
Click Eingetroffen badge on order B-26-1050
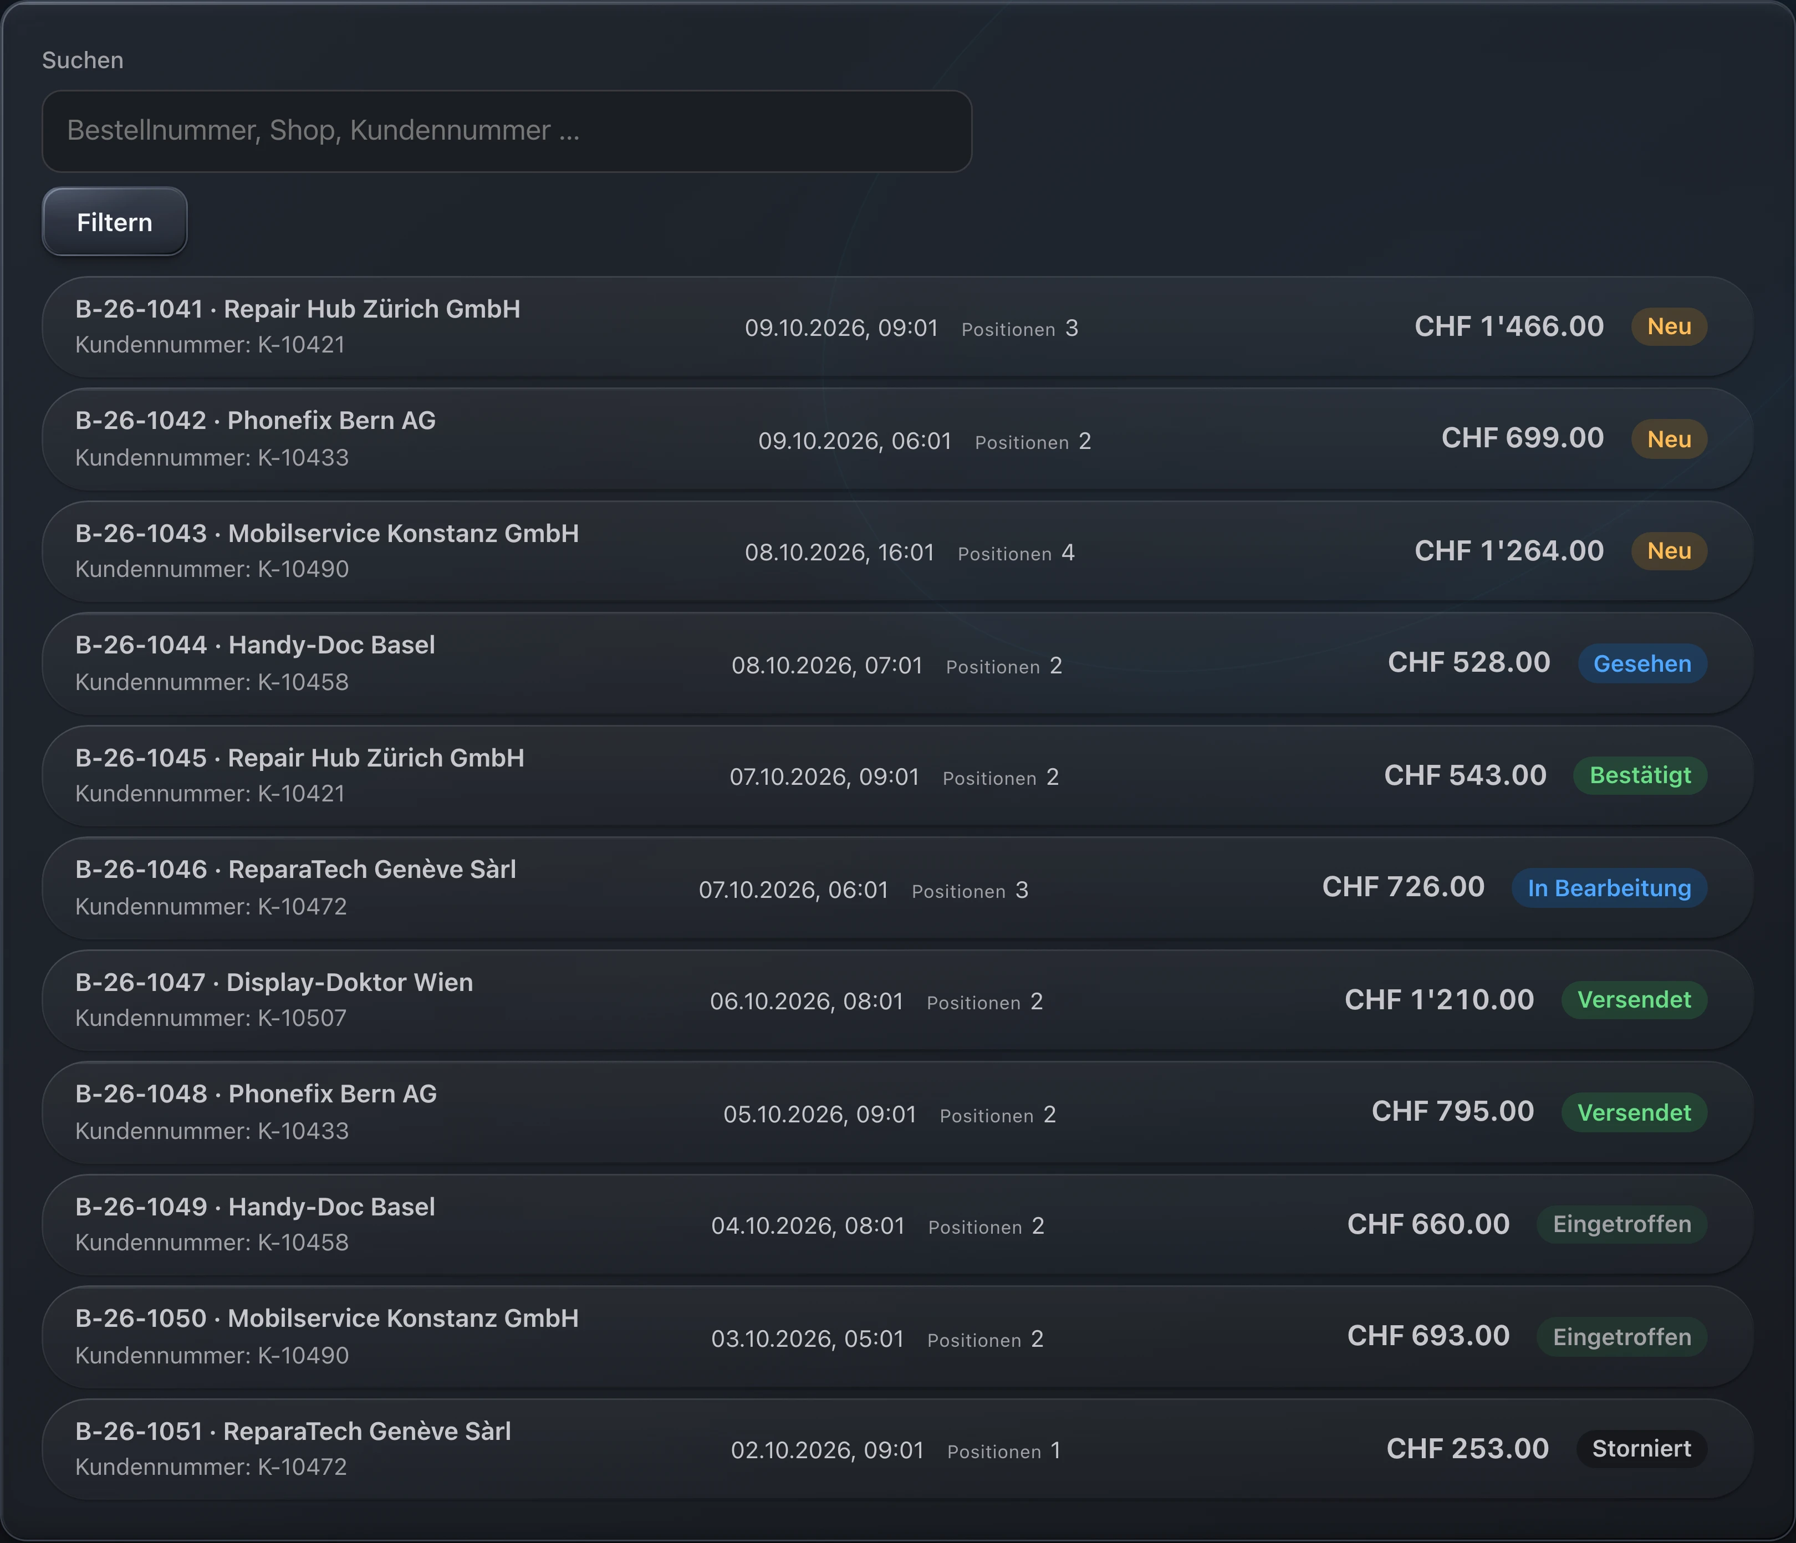[1622, 1337]
